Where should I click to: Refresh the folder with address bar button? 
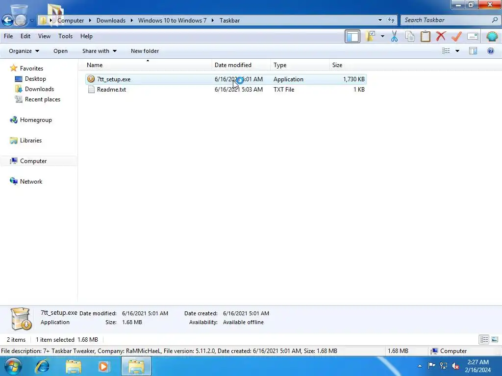(x=391, y=20)
